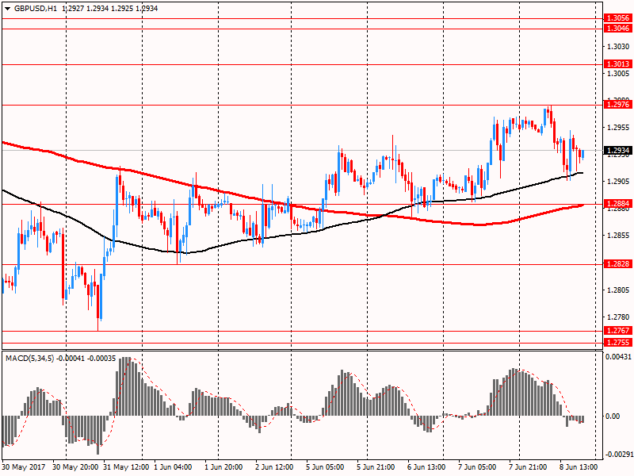Select the 1.2976 resistance level label
The image size is (634, 476).
point(618,105)
